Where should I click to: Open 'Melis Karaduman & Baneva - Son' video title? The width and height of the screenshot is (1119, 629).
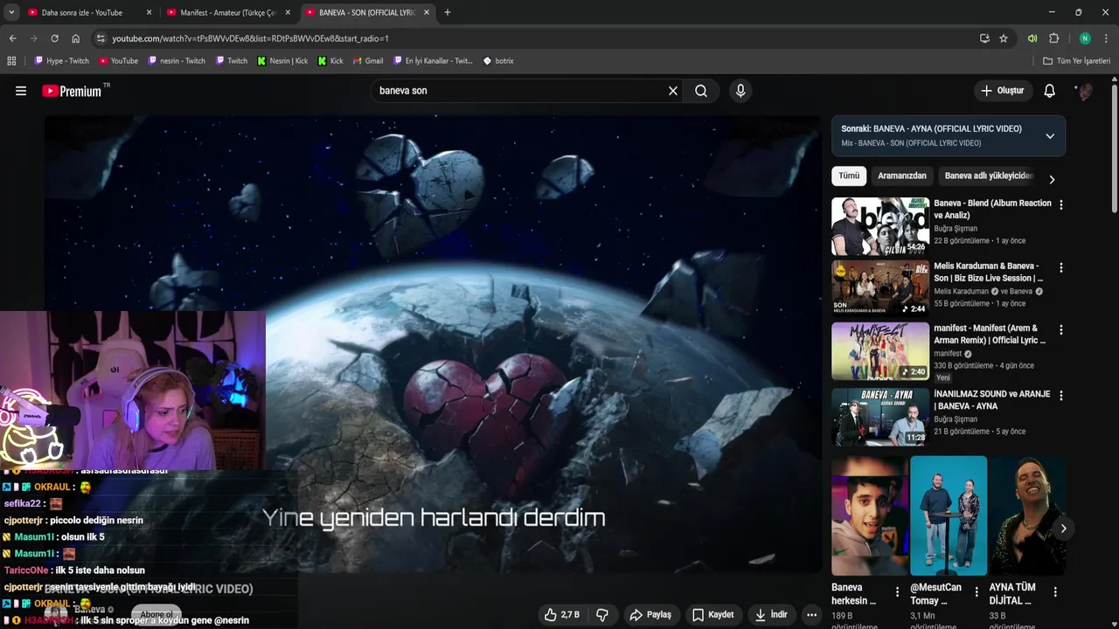click(x=988, y=272)
